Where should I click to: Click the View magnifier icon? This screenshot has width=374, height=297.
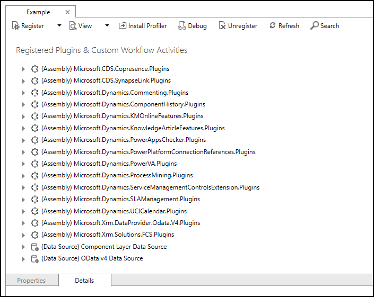click(73, 26)
